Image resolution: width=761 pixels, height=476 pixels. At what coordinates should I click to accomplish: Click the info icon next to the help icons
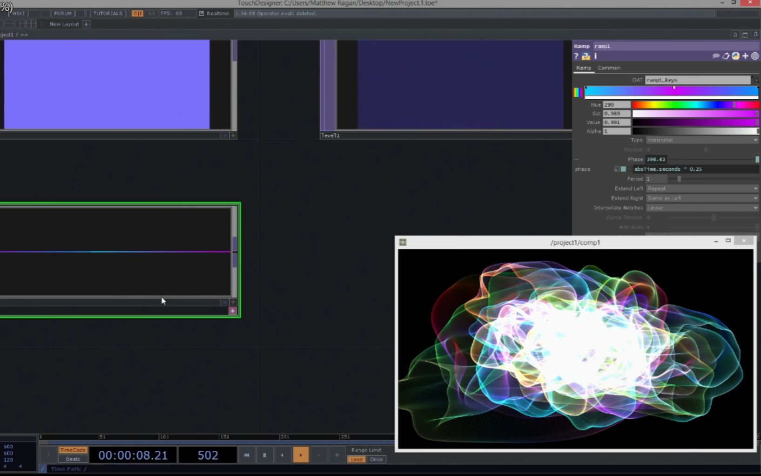pyautogui.click(x=595, y=56)
